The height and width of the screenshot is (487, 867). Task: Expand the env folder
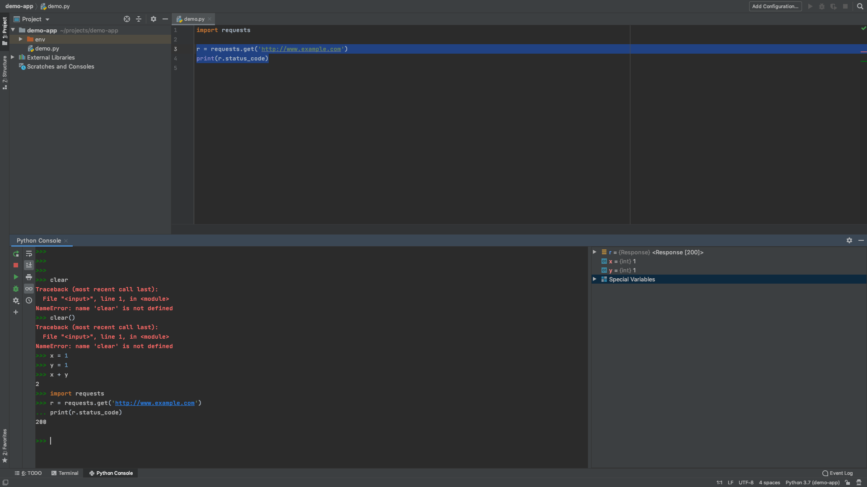click(21, 39)
